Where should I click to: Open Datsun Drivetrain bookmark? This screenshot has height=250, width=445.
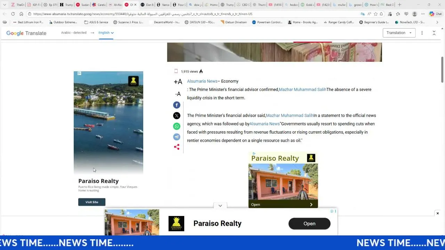point(234,22)
